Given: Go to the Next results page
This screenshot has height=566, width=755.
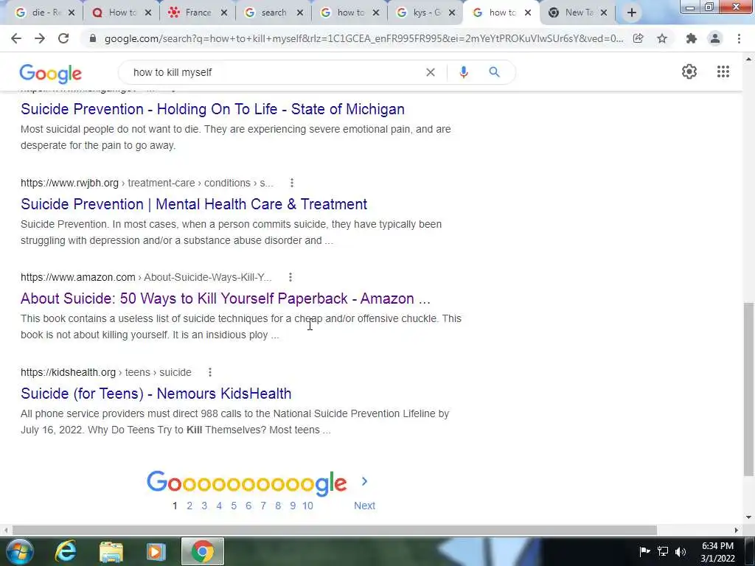Looking at the screenshot, I should click(364, 506).
